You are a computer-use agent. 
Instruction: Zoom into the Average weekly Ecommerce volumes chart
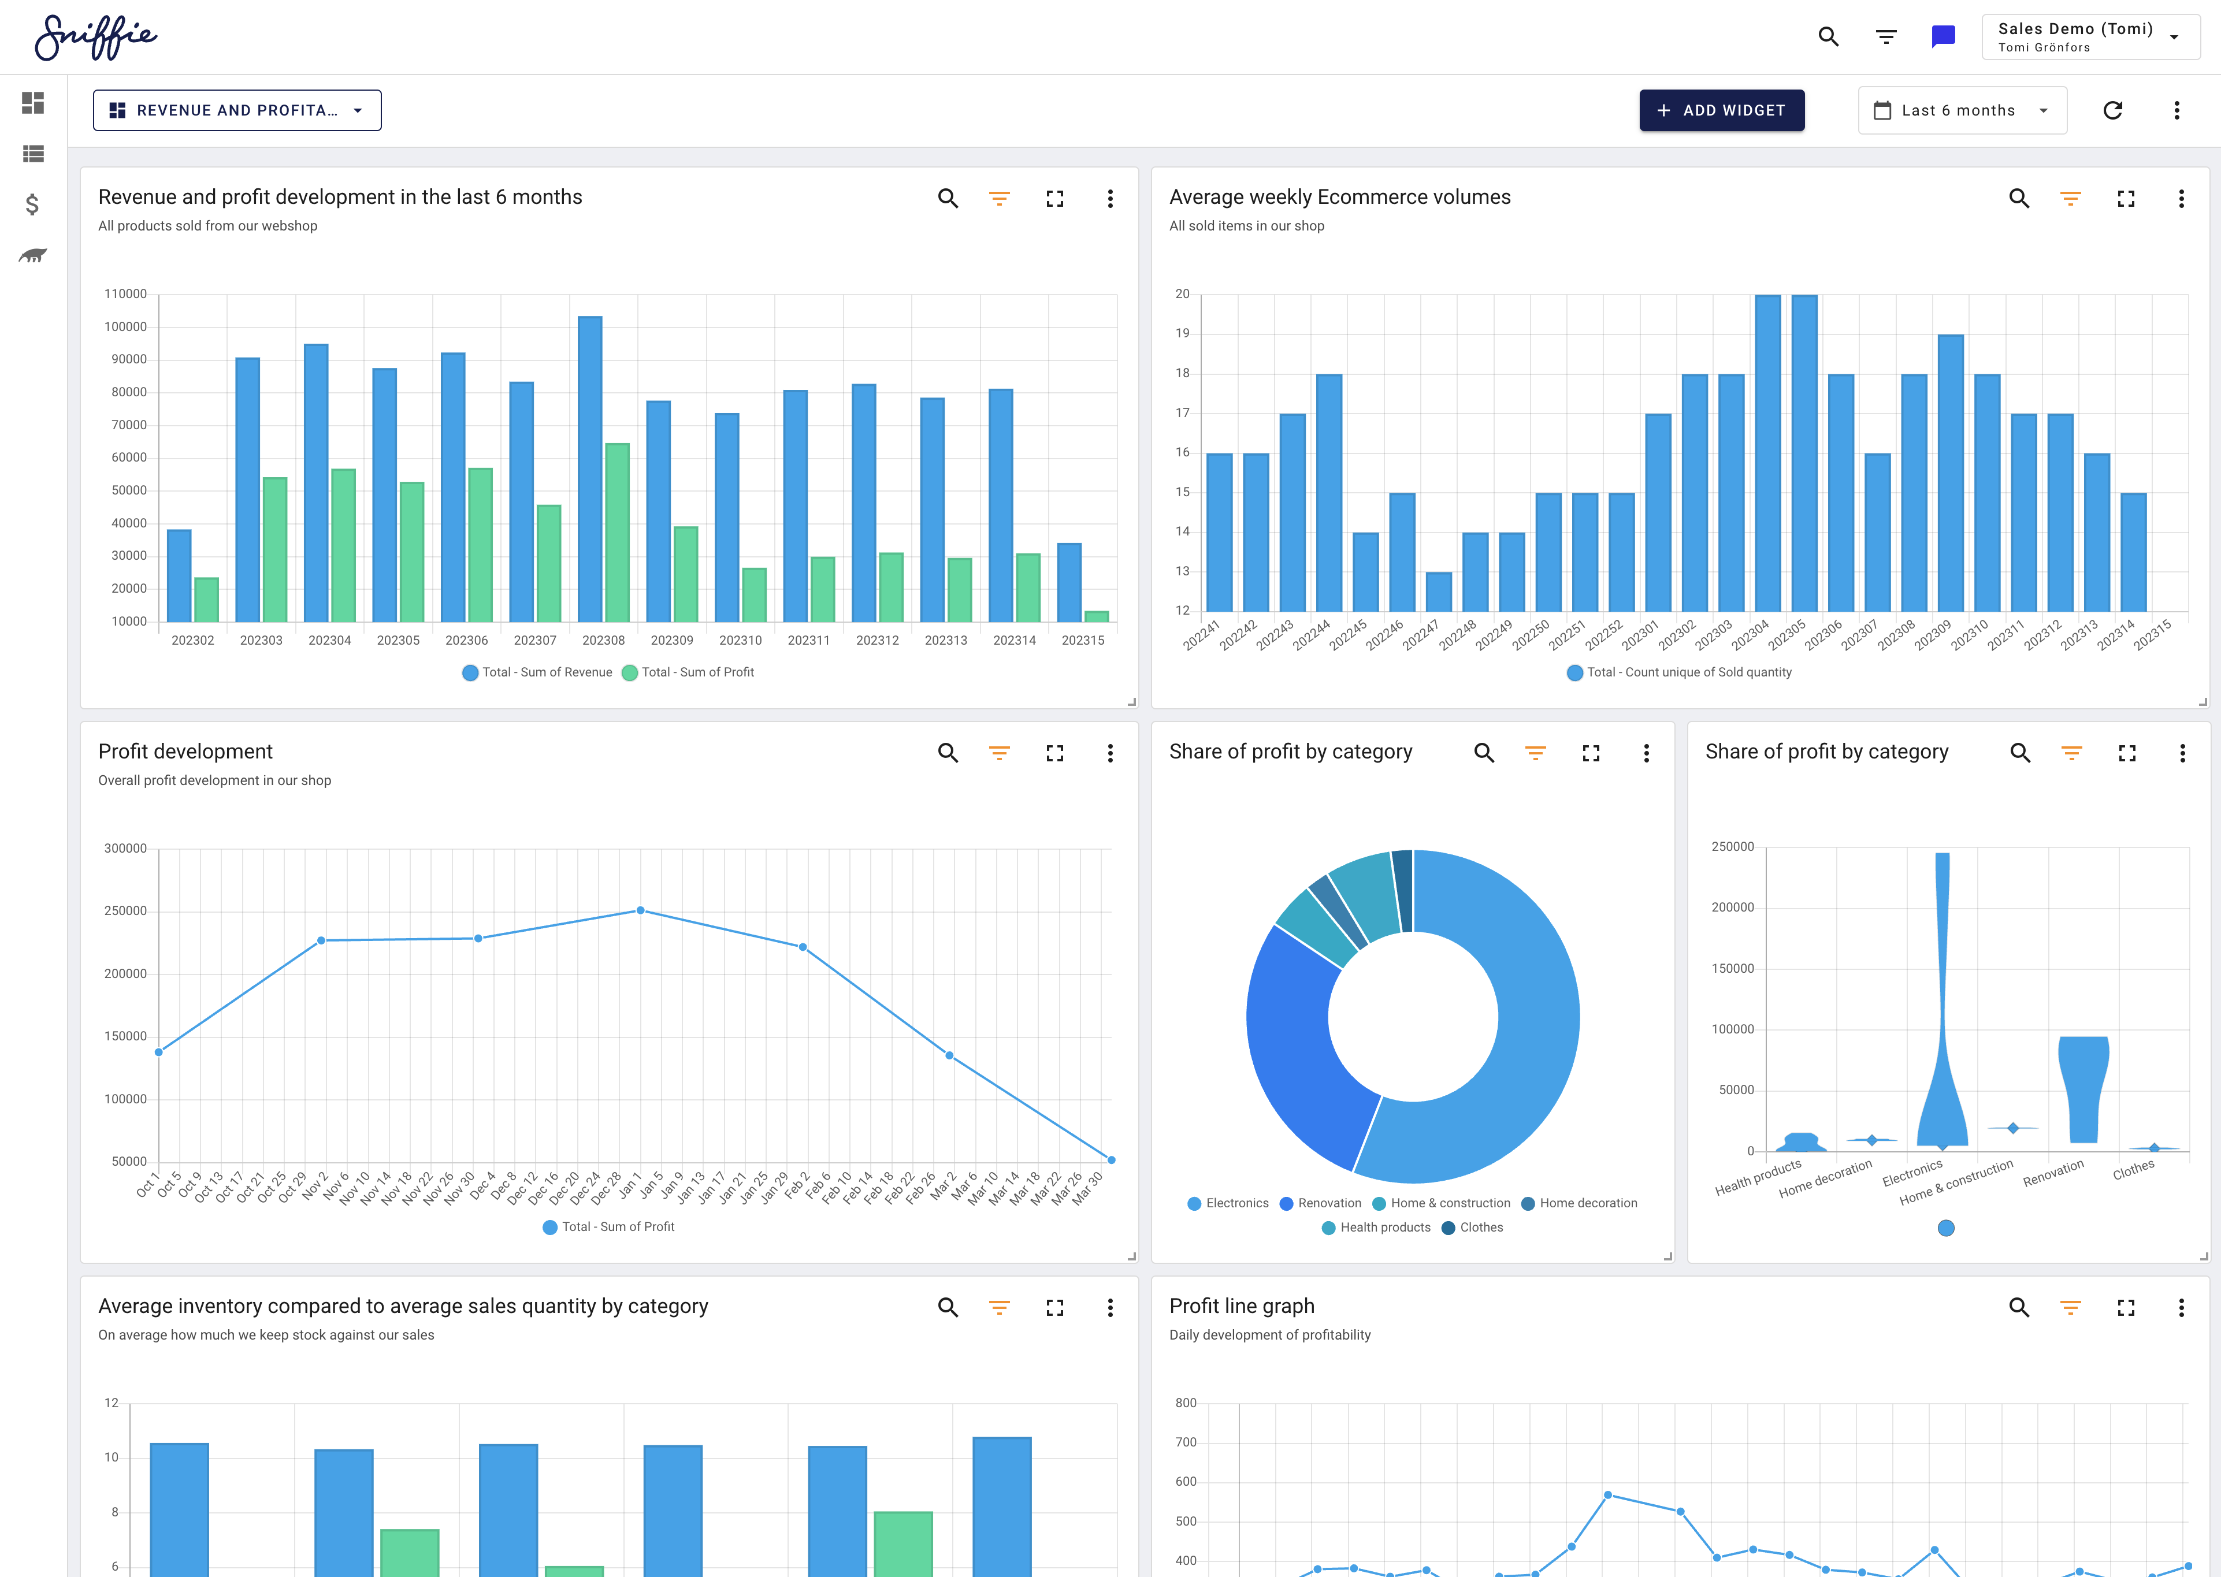(2018, 198)
